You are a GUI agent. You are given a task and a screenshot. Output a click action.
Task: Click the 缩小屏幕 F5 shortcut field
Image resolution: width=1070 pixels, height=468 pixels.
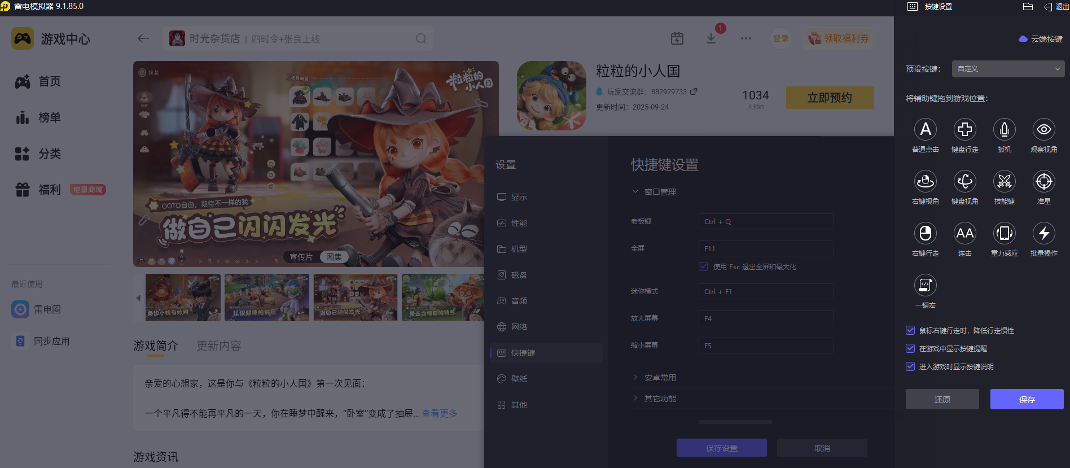(766, 345)
